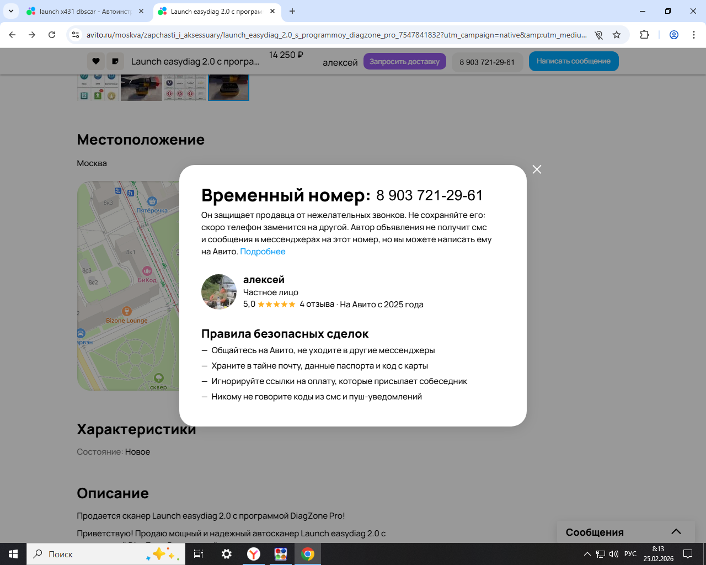Go forward in browser history
The width and height of the screenshot is (706, 565).
[32, 35]
